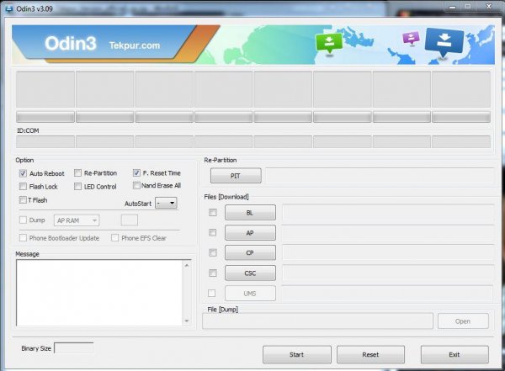Toggle the Dump checkbox
Screen dimensions: 505x371
(x=23, y=220)
